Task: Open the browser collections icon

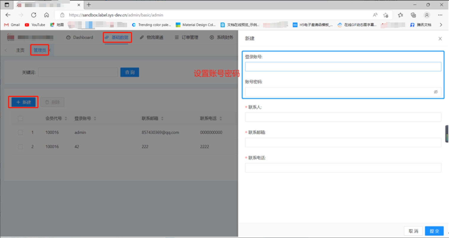Action: (x=413, y=15)
